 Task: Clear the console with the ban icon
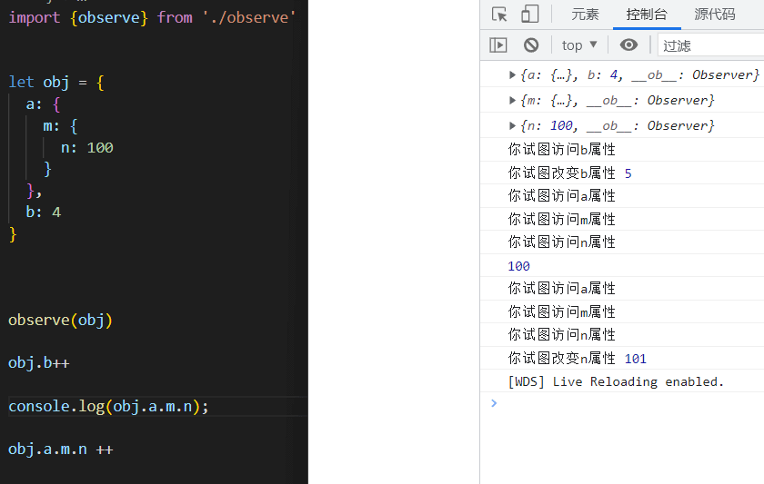[531, 45]
